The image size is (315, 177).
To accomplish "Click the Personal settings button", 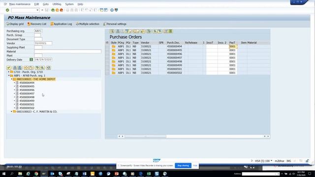I will 115,24.
